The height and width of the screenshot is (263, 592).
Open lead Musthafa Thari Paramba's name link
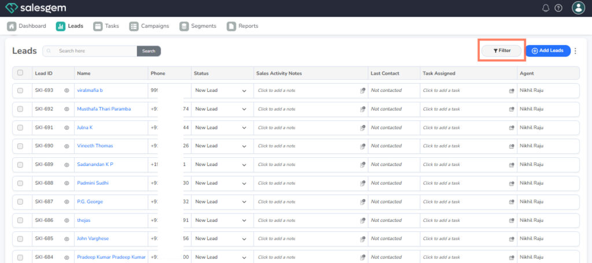click(104, 109)
